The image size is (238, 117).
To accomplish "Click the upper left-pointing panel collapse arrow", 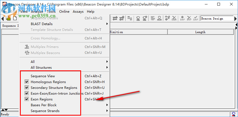I will tap(236, 25).
